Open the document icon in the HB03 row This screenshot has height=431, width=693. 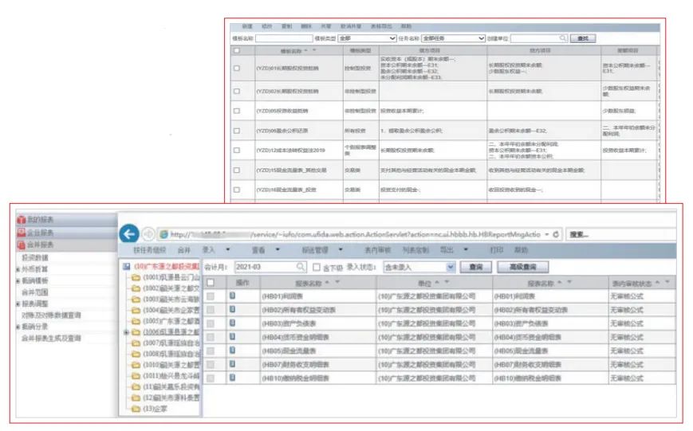pos(233,323)
